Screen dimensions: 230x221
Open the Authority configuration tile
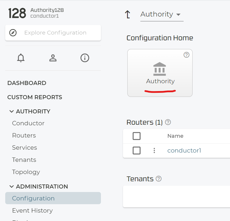[x=160, y=73]
